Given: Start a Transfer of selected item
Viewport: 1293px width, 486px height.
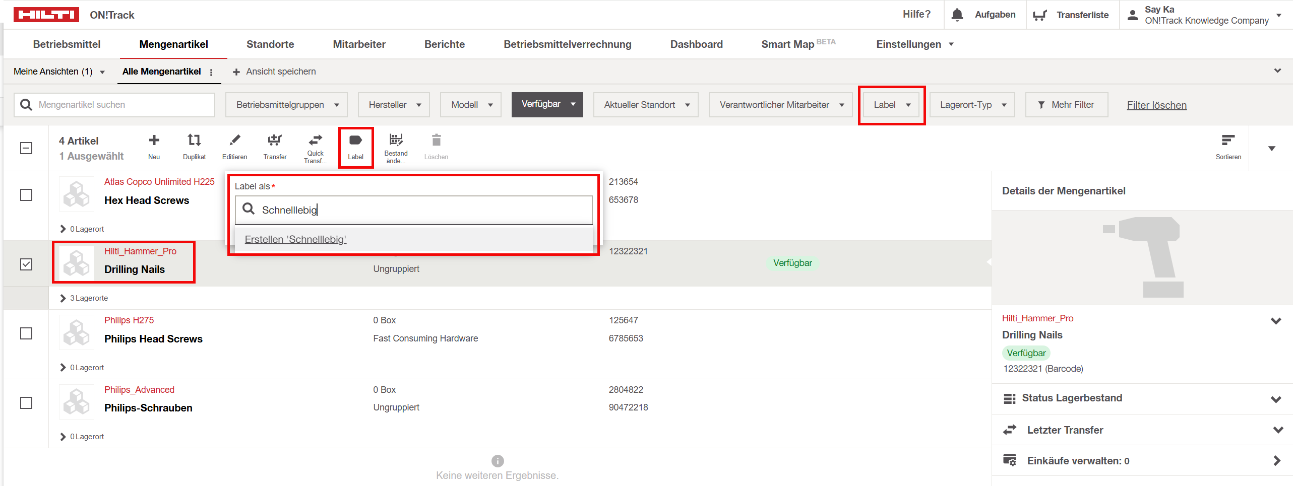Looking at the screenshot, I should (275, 147).
